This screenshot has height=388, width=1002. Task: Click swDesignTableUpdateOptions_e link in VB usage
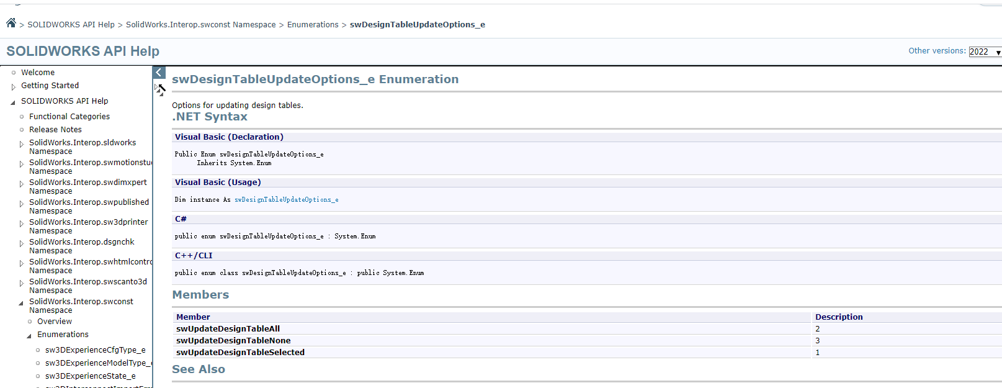pyautogui.click(x=286, y=200)
